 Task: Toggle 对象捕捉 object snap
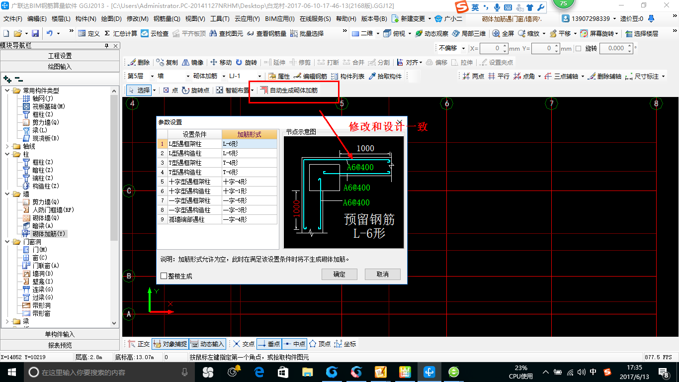pyautogui.click(x=170, y=344)
